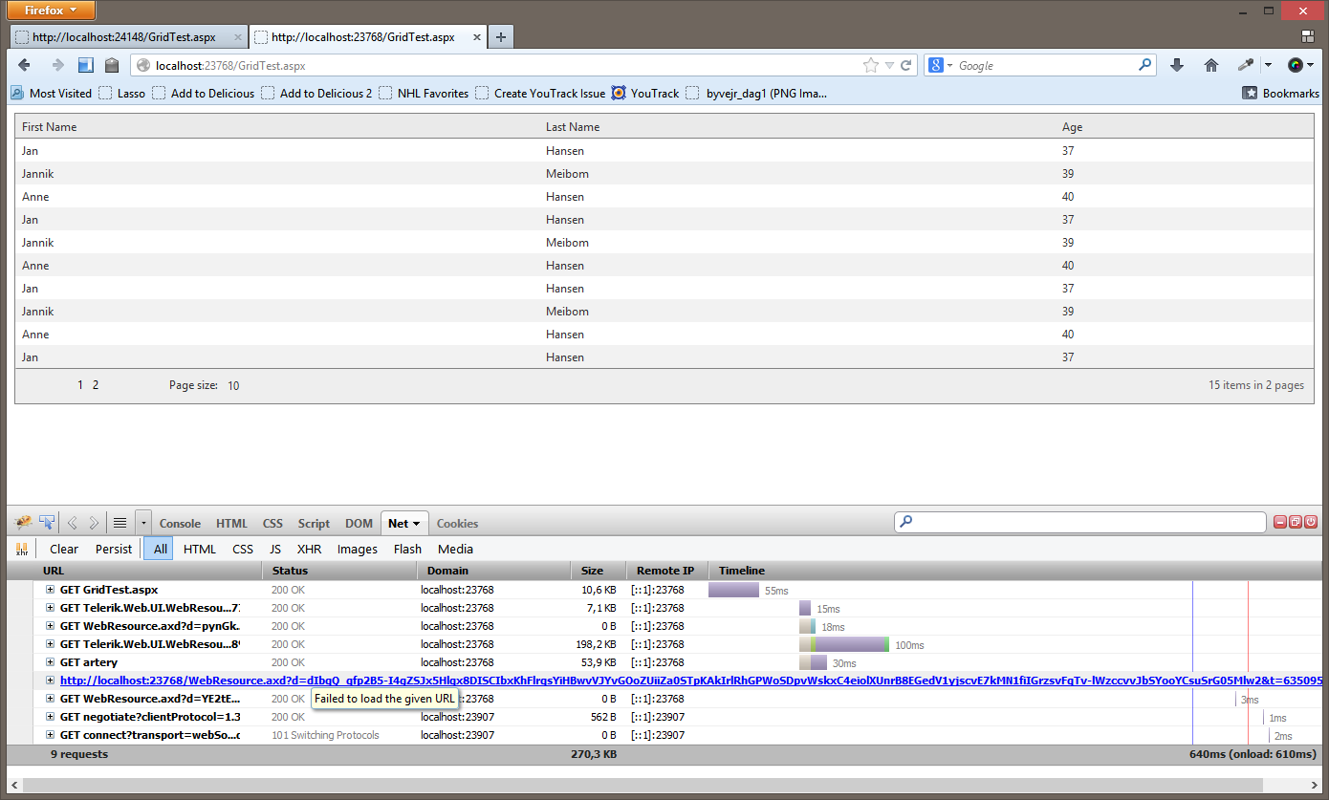
Task: Expand the GET connect?transport request
Action: [x=51, y=735]
